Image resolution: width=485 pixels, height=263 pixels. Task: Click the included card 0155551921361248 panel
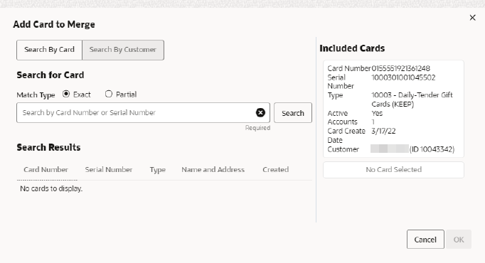pos(393,109)
